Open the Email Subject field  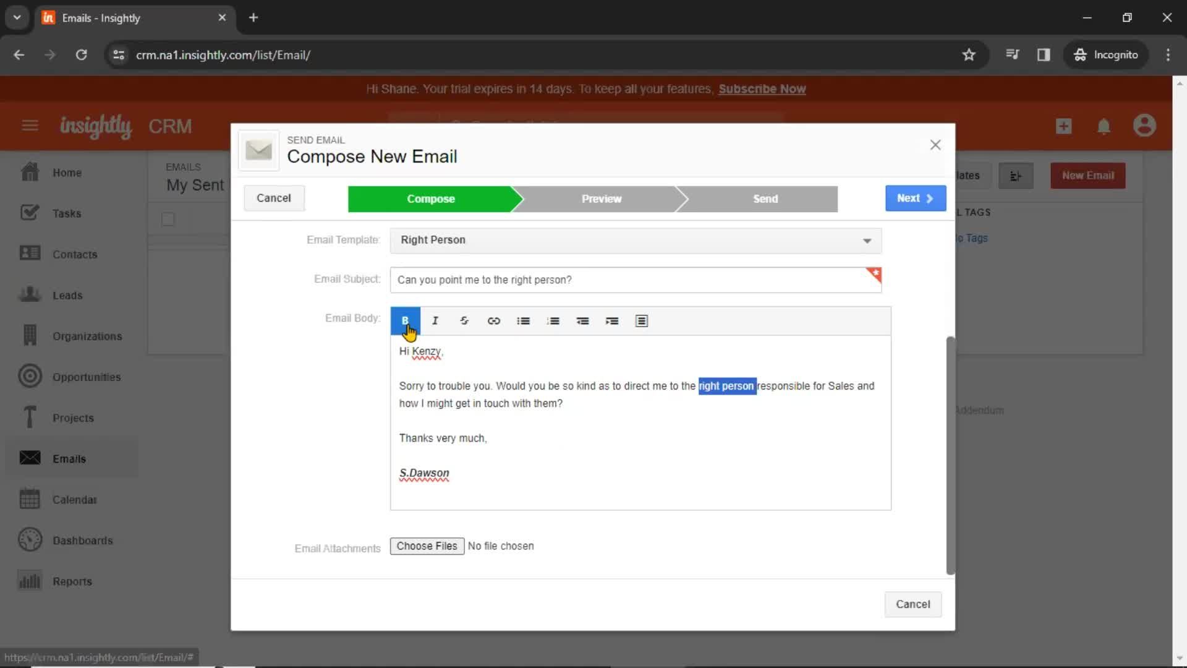pos(636,279)
